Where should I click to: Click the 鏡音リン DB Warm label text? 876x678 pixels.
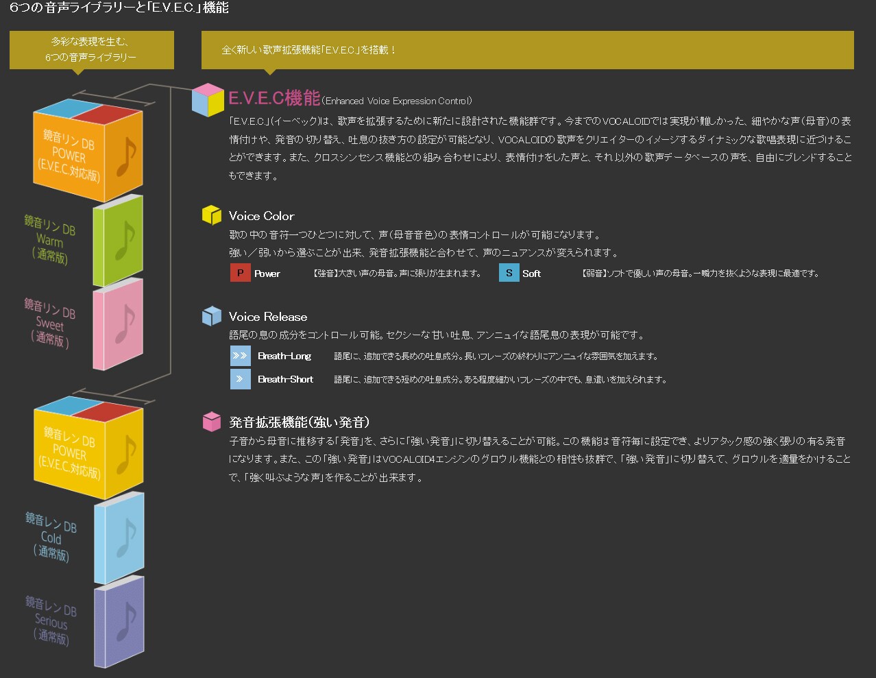(x=50, y=240)
